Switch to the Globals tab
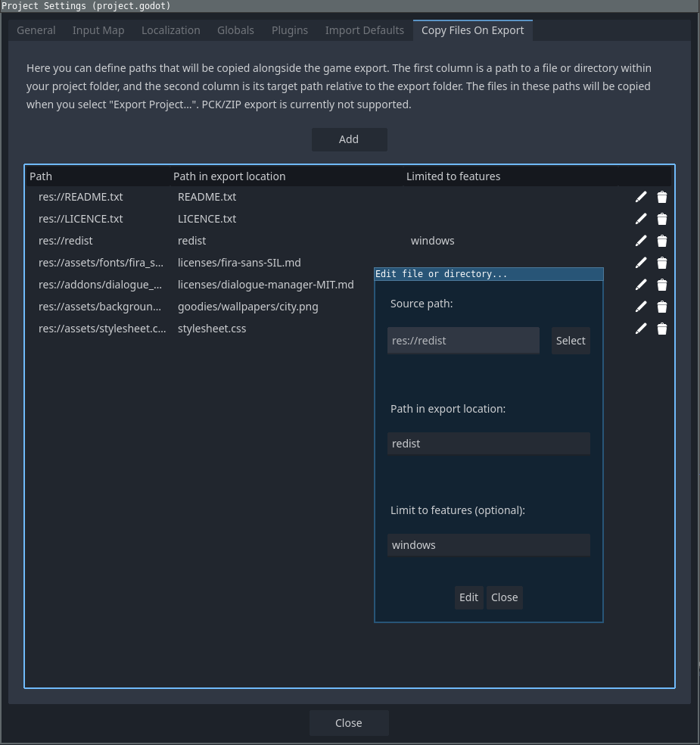 point(235,30)
